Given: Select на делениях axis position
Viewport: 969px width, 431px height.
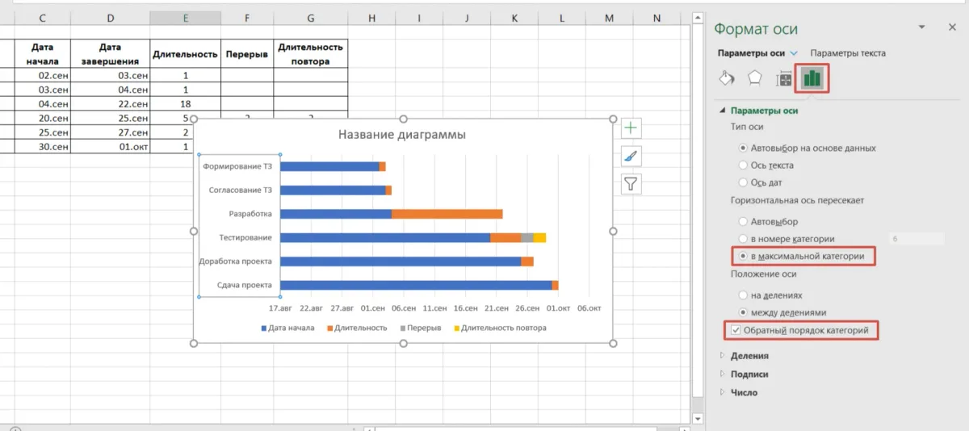Looking at the screenshot, I should pyautogui.click(x=743, y=295).
